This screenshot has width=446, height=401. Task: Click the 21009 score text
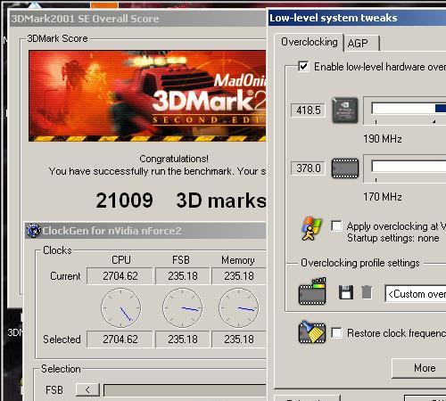(x=124, y=200)
